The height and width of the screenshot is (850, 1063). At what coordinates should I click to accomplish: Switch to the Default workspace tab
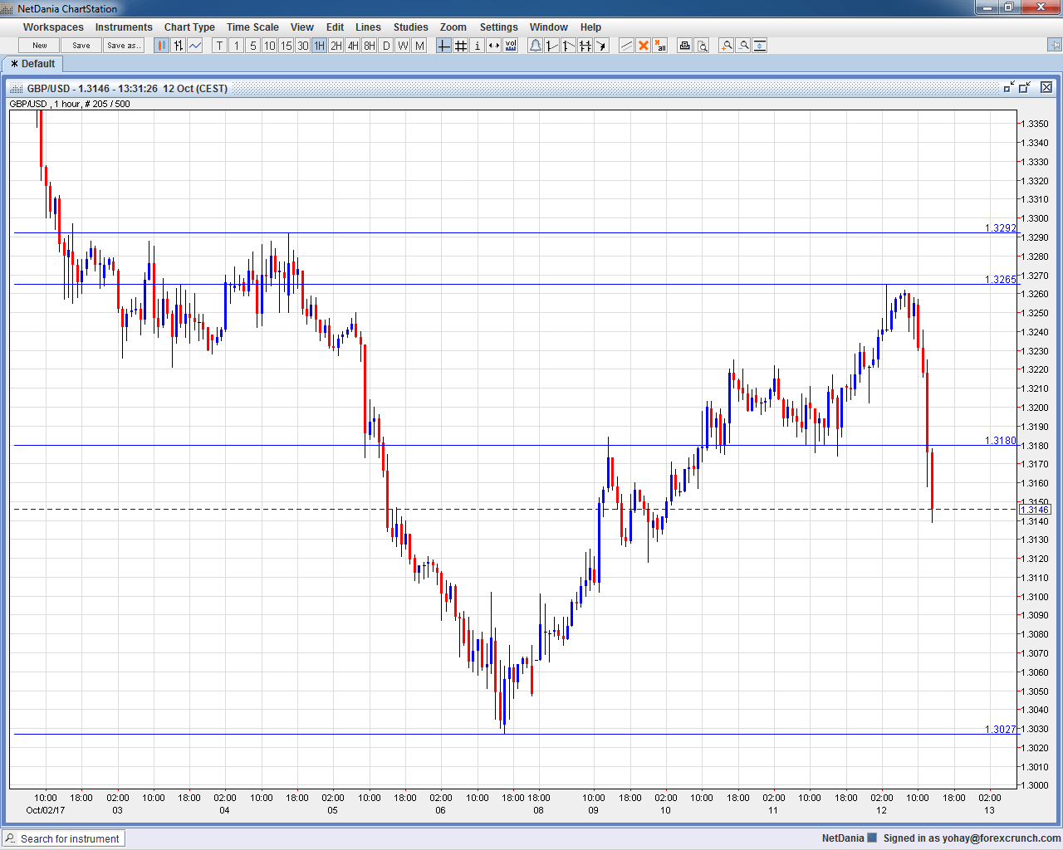(x=32, y=64)
